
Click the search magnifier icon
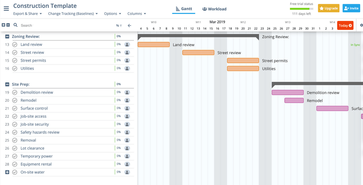click(16, 25)
